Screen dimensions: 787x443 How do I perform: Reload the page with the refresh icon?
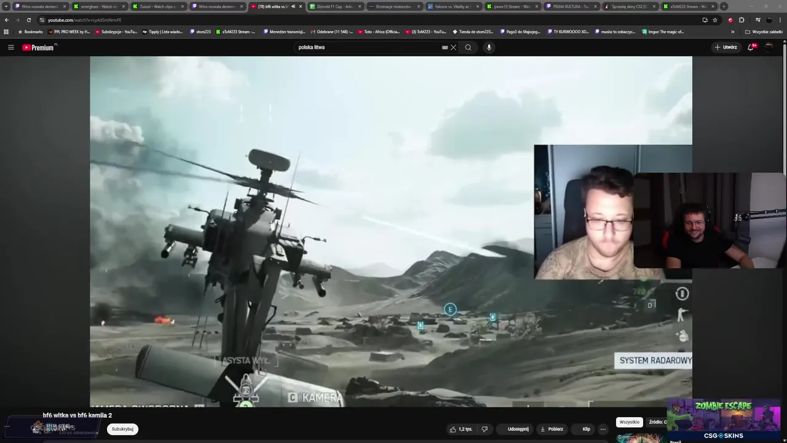(x=28, y=20)
